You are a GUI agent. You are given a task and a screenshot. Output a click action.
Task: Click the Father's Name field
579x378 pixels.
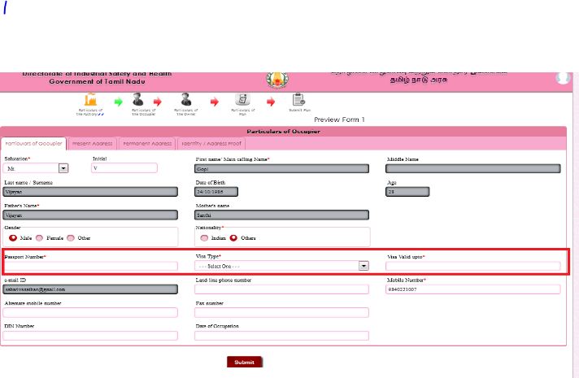[90, 215]
